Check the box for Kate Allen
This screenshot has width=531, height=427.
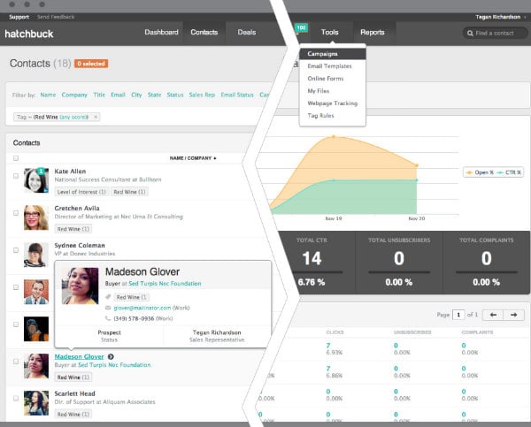[16, 176]
